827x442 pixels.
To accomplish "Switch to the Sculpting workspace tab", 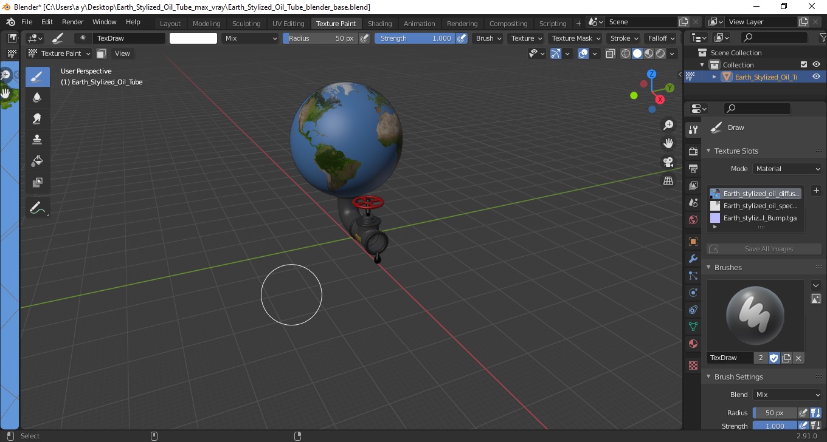I will click(x=246, y=24).
